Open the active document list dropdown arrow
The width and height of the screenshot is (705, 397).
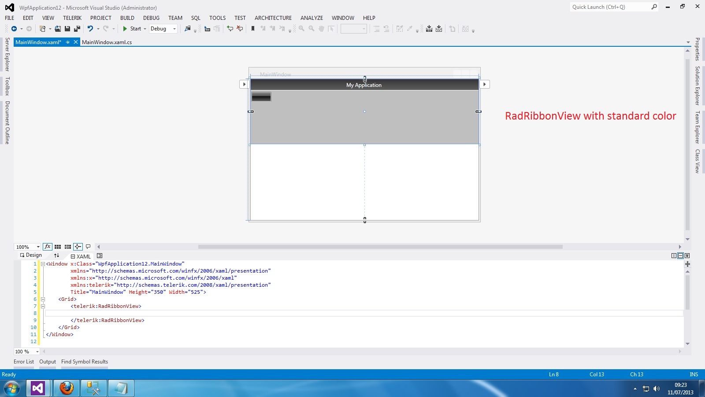[688, 42]
